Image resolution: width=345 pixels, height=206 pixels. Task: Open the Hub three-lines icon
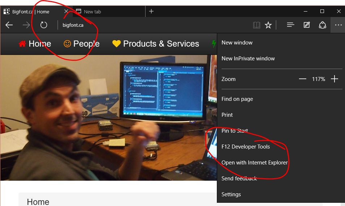tap(290, 25)
